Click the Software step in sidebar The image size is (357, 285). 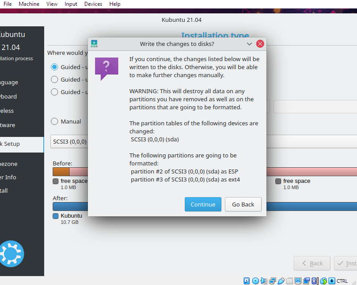(x=8, y=125)
